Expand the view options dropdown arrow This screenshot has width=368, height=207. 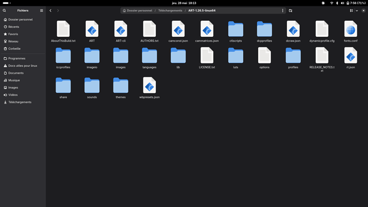coord(357,11)
